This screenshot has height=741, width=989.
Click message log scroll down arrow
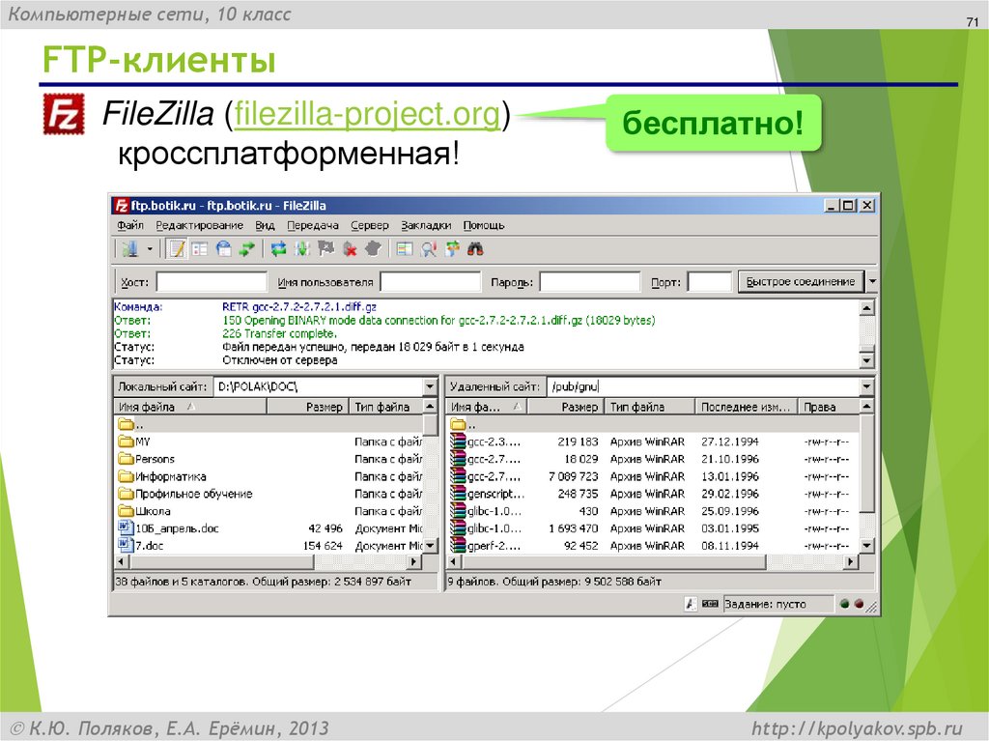pos(867,360)
